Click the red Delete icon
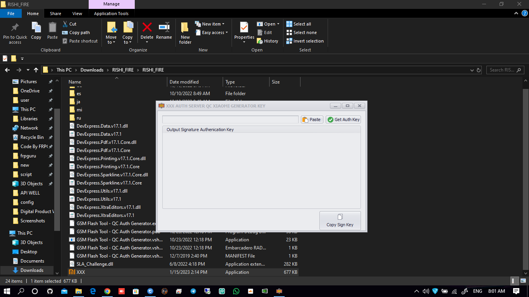 [x=147, y=27]
